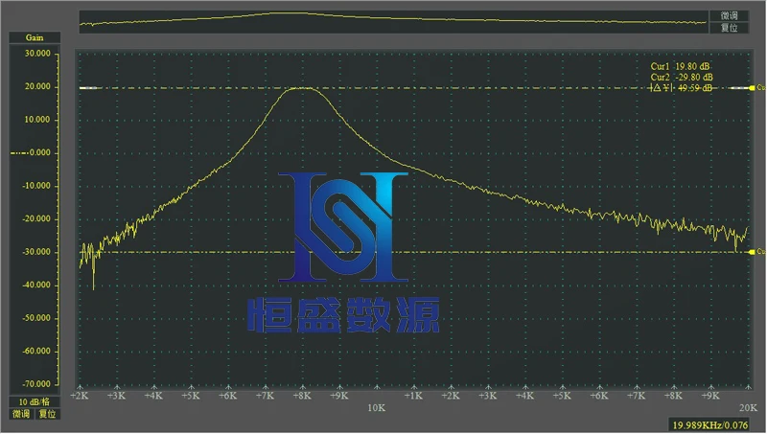Click the delta 49.59 dB readout
This screenshot has width=767, height=434.
(681, 88)
